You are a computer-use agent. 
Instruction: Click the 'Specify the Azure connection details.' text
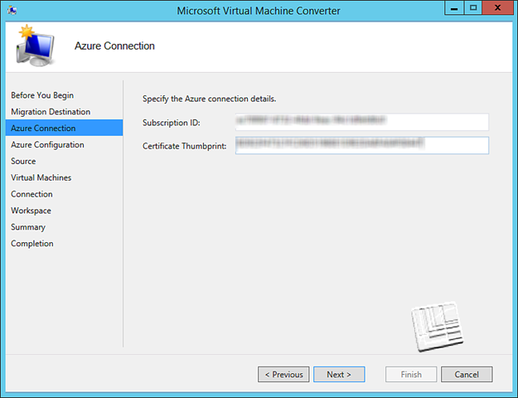(x=209, y=99)
